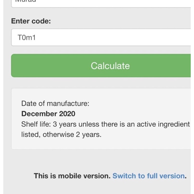The height and width of the screenshot is (194, 194).
Task: Click the T0m1 code text
Action: point(27,38)
